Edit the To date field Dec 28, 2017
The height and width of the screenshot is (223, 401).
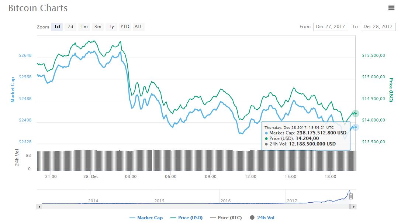click(x=378, y=27)
